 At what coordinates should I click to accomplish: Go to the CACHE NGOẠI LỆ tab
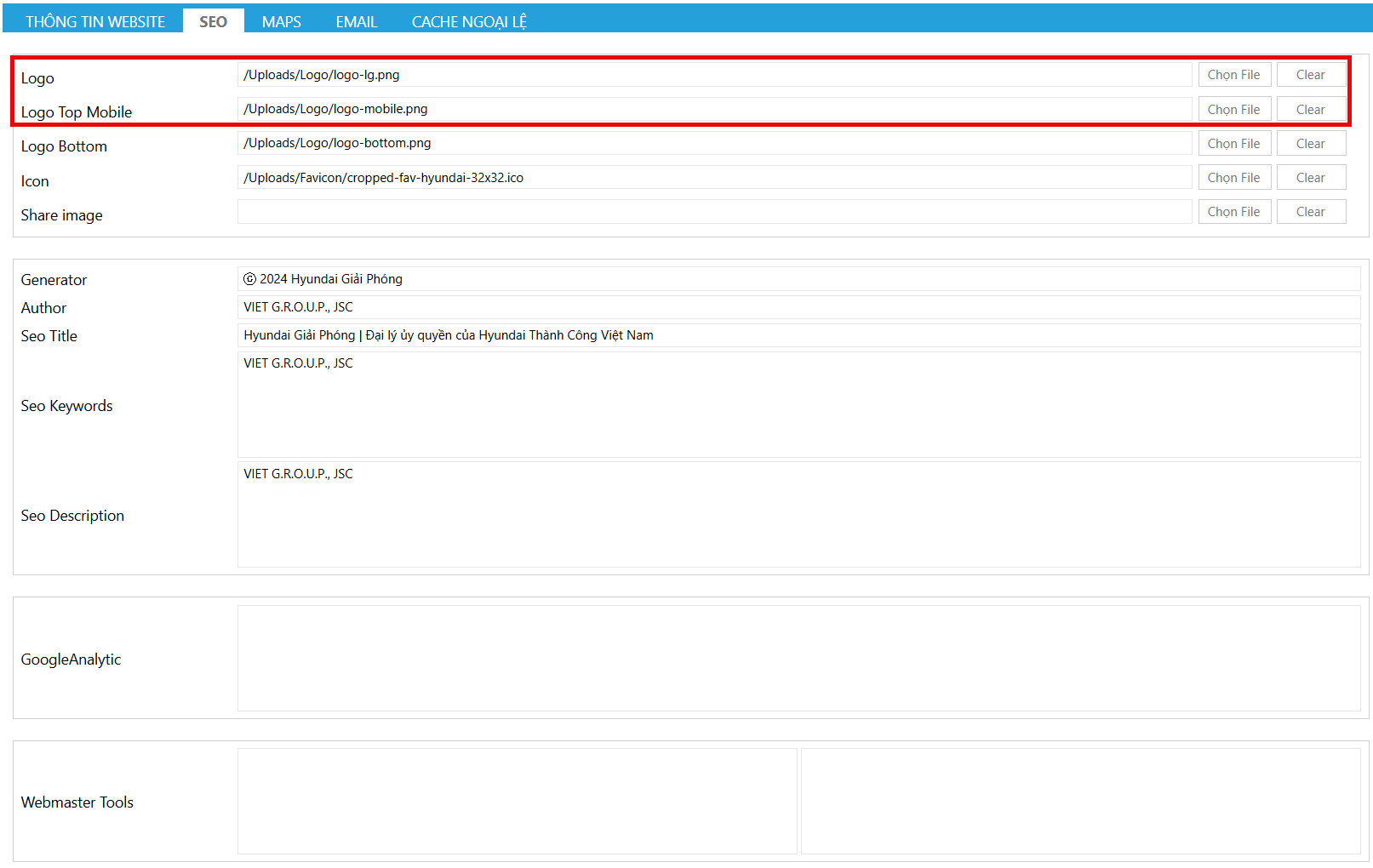tap(469, 21)
